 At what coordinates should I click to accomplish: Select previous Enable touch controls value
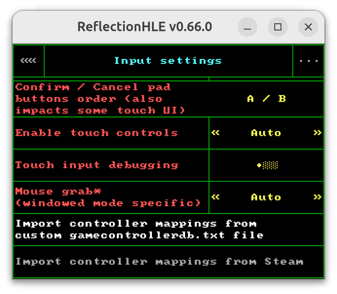(216, 133)
